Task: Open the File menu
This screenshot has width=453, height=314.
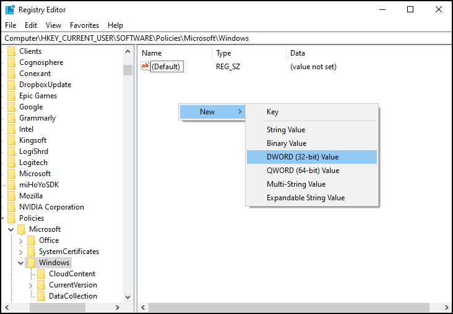Action: click(11, 25)
